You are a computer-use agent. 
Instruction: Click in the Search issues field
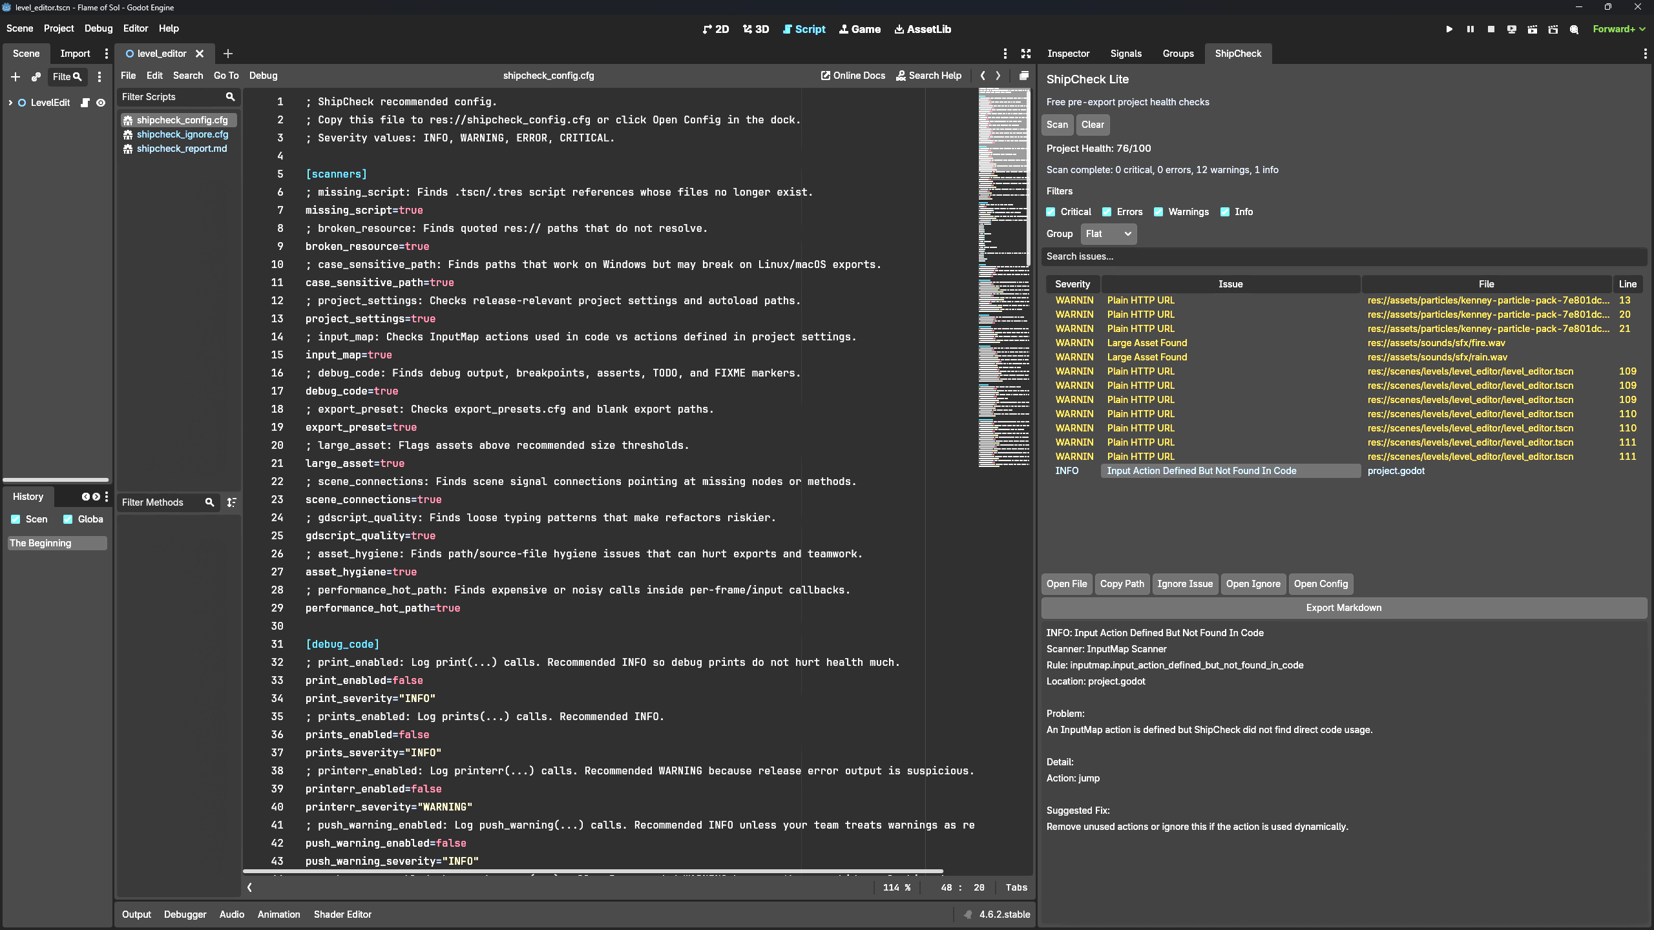point(1344,256)
